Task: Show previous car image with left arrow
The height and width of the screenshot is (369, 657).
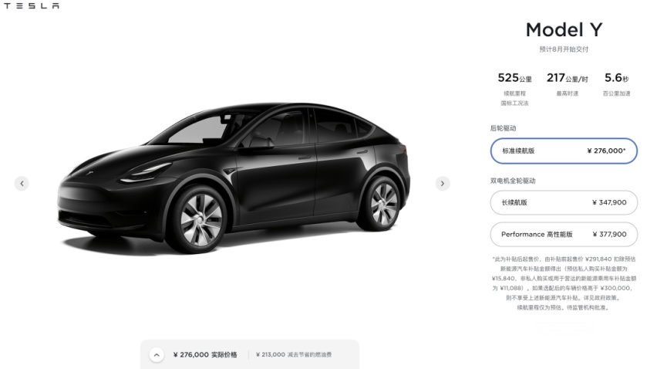Action: 22,183
